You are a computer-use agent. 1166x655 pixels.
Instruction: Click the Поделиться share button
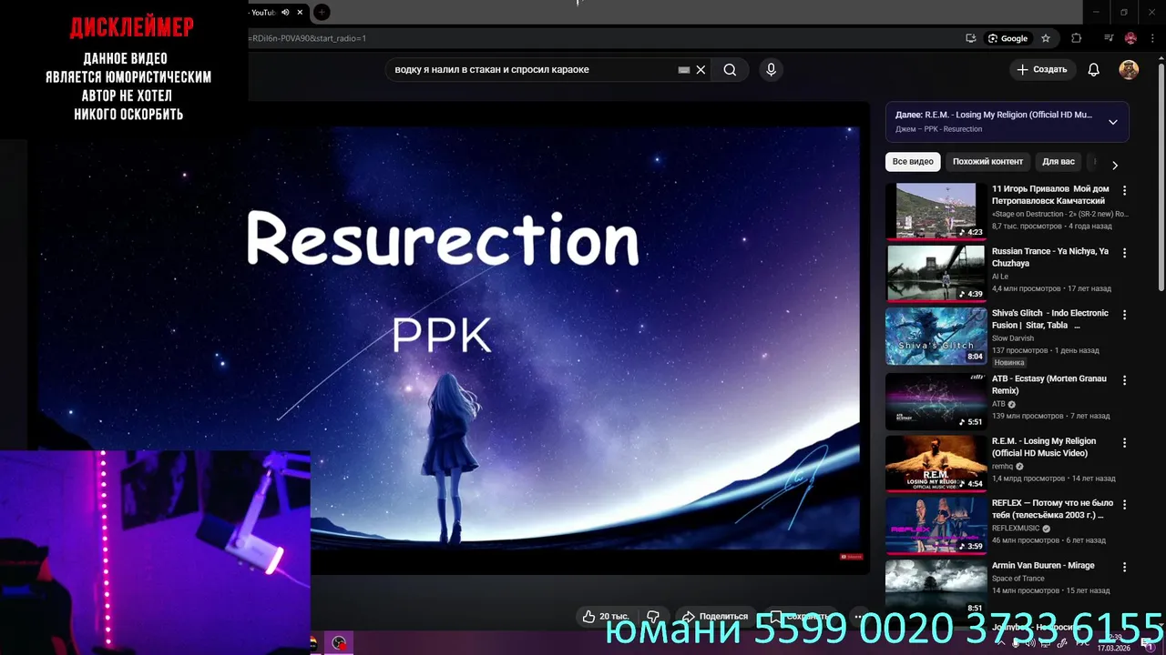[715, 616]
